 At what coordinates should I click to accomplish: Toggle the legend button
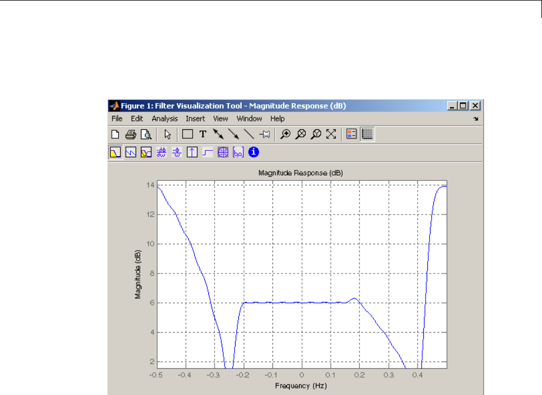[351, 134]
